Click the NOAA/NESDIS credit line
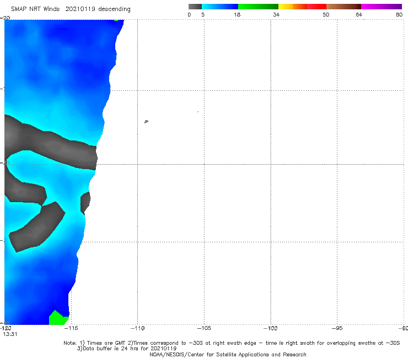This screenshot has width=408, height=358. point(228,354)
